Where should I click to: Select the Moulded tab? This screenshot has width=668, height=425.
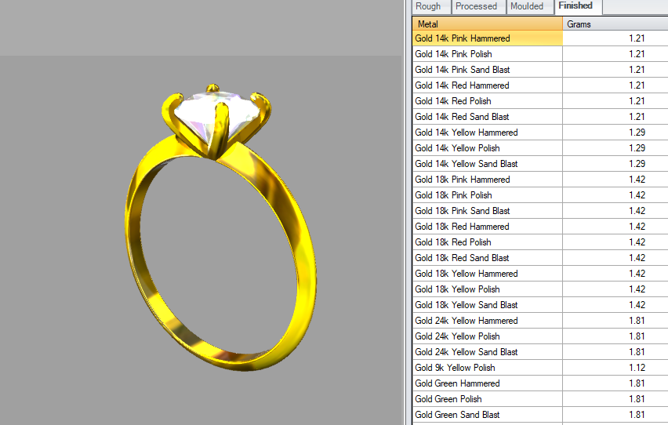click(526, 6)
